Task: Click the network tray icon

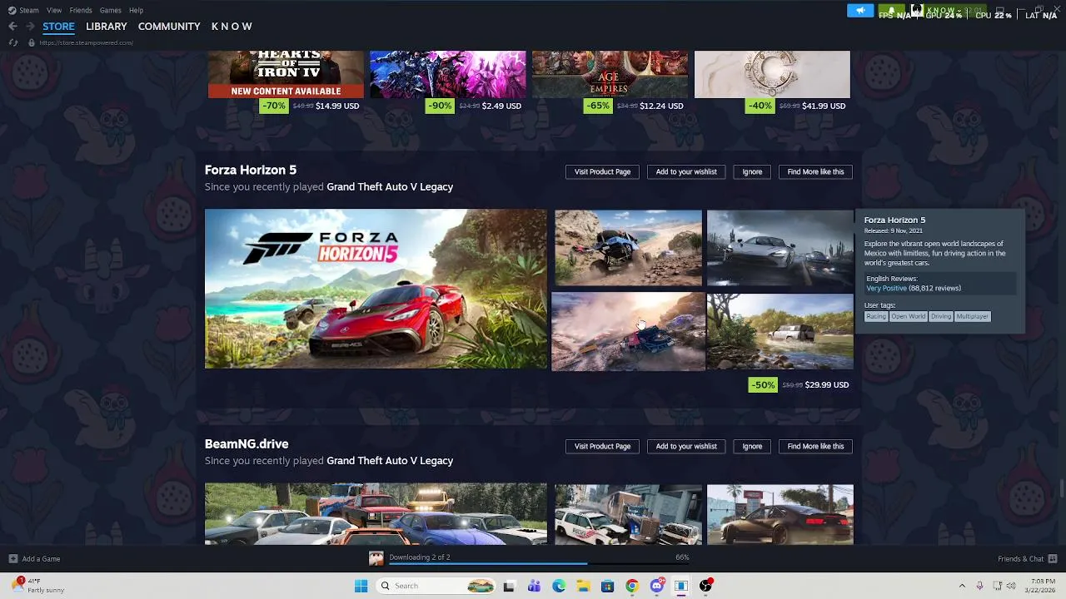Action: pyautogui.click(x=998, y=586)
